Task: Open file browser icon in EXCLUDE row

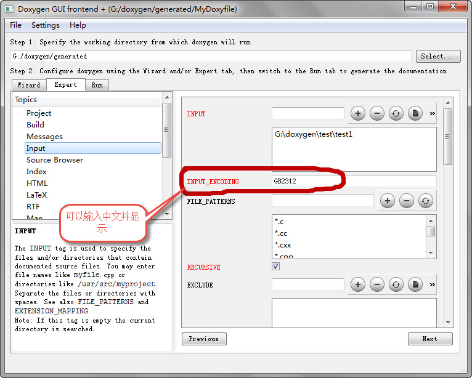Action: (x=415, y=284)
